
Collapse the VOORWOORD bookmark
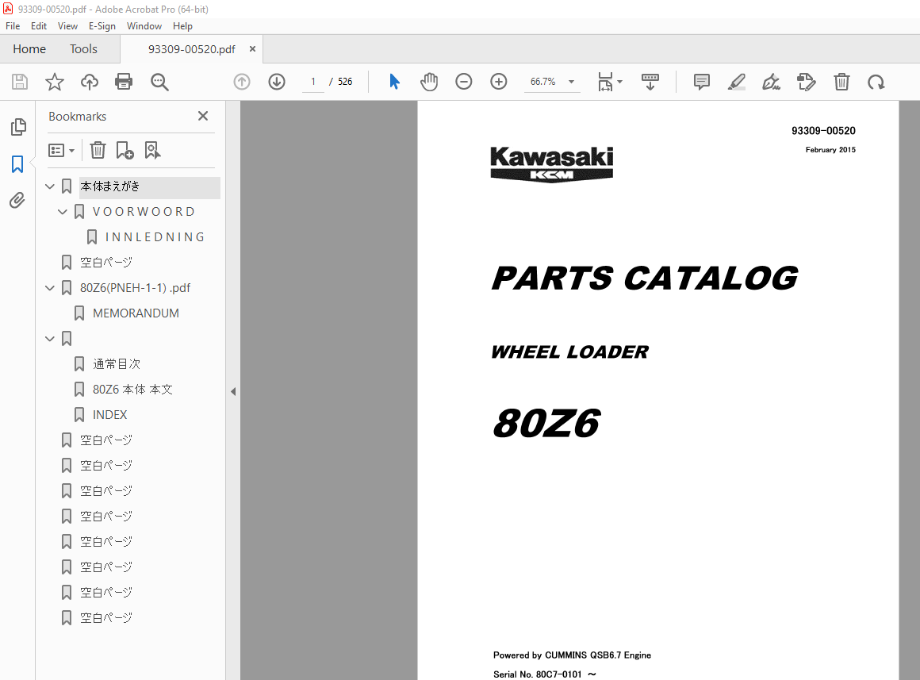coord(62,211)
